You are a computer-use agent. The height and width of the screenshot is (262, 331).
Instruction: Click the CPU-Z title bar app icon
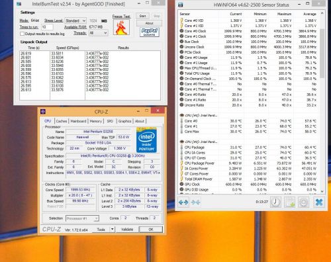(x=43, y=112)
